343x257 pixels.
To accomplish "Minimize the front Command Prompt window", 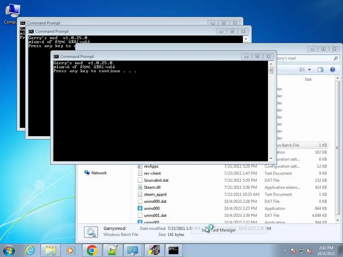I will [x=246, y=57].
